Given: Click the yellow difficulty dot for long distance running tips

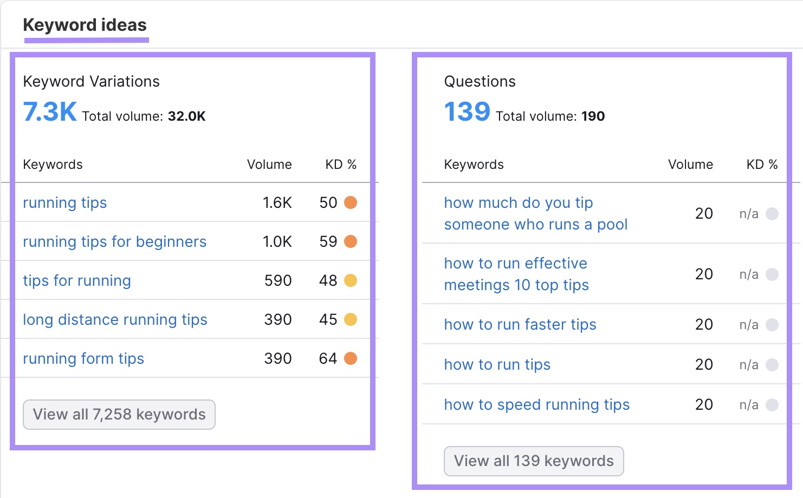Looking at the screenshot, I should 352,319.
